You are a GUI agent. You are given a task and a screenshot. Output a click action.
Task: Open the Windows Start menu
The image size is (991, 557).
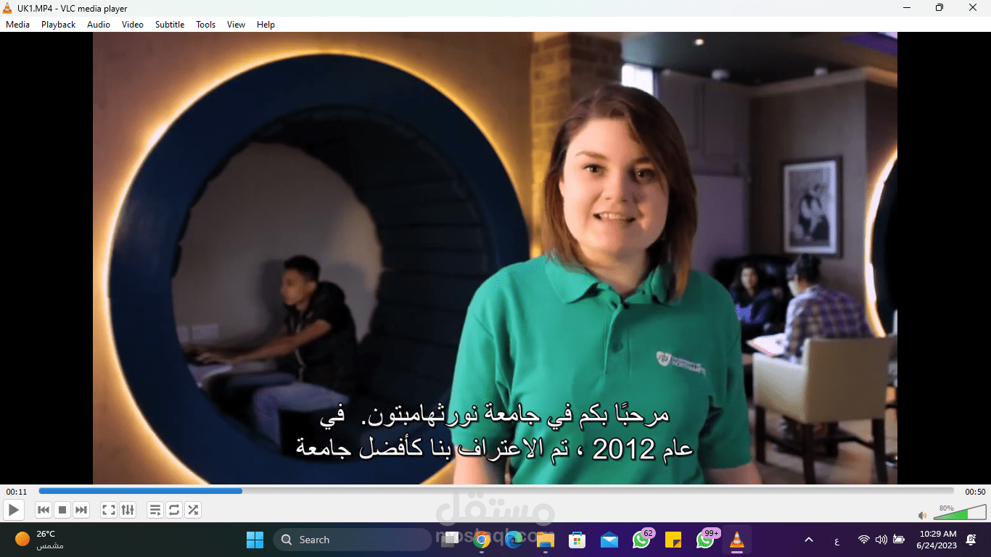pos(255,540)
